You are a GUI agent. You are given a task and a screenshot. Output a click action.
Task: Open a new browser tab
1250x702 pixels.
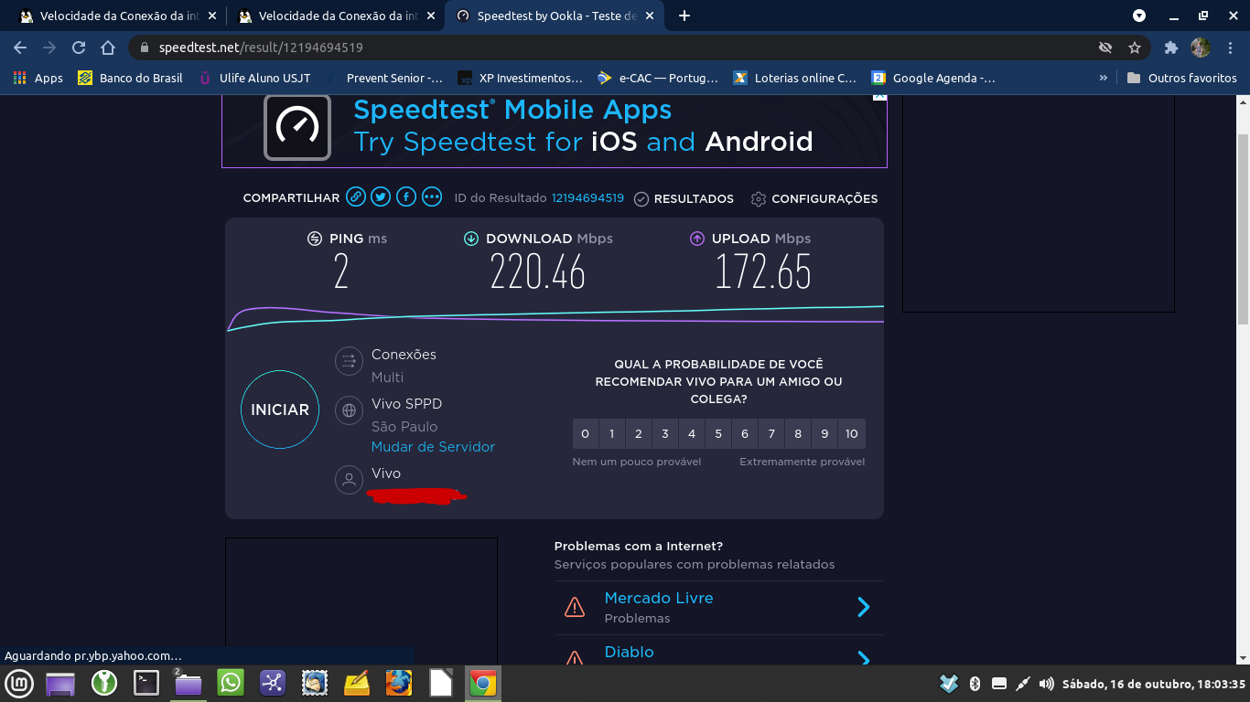(684, 16)
